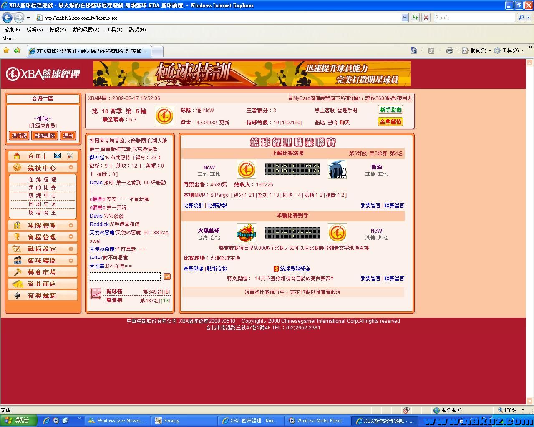Click the club badge next to season info

tap(164, 116)
